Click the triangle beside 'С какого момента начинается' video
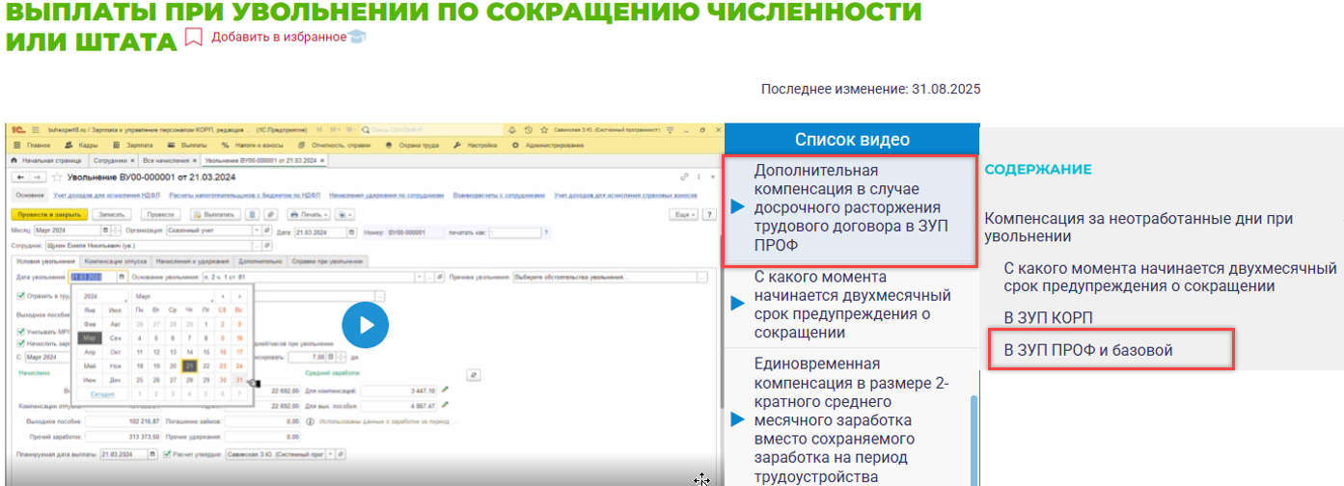 click(x=738, y=304)
